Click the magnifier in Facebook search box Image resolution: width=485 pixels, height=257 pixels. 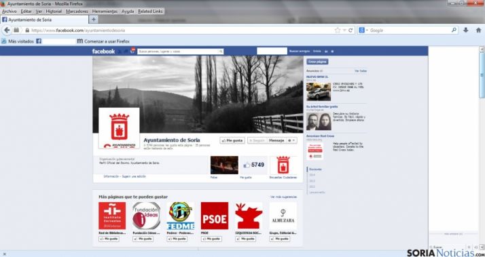(x=221, y=52)
